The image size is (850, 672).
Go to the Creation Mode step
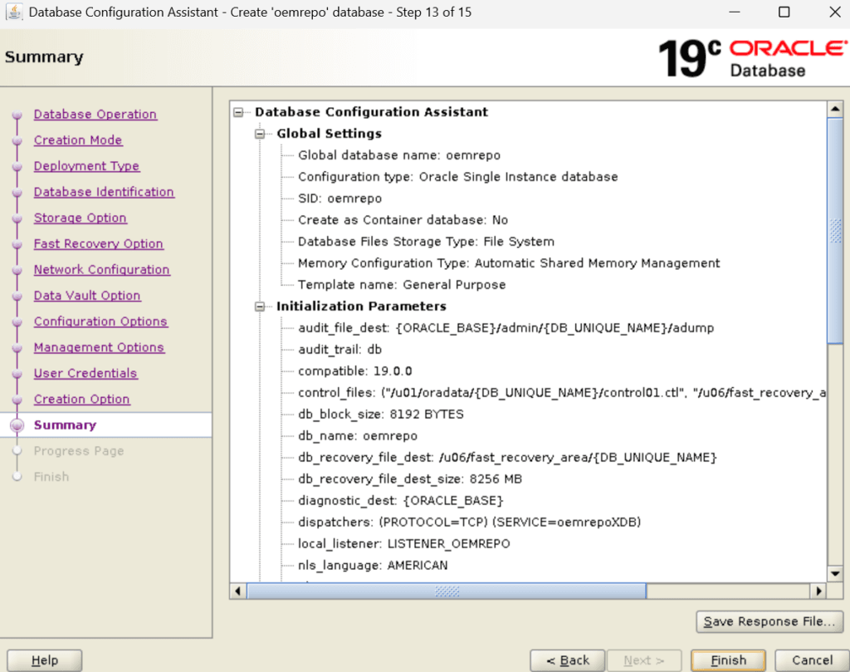click(78, 140)
